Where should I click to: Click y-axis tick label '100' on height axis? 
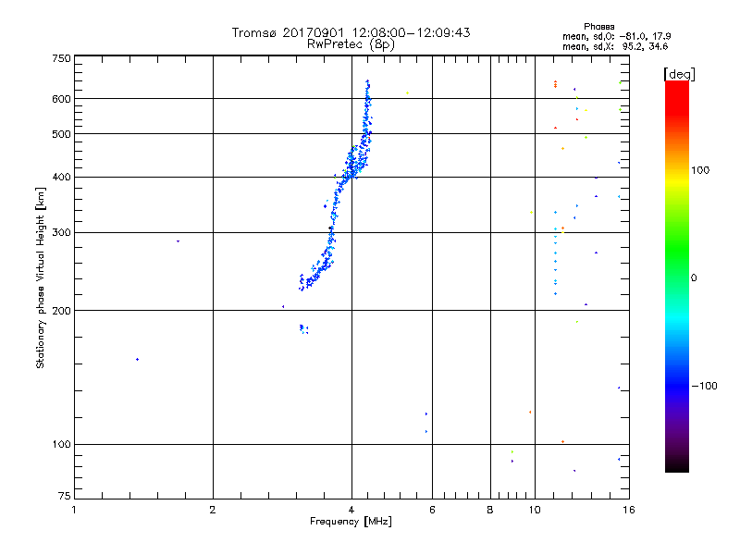[61, 445]
